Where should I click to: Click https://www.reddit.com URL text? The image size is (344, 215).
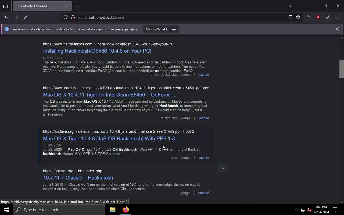point(62,88)
